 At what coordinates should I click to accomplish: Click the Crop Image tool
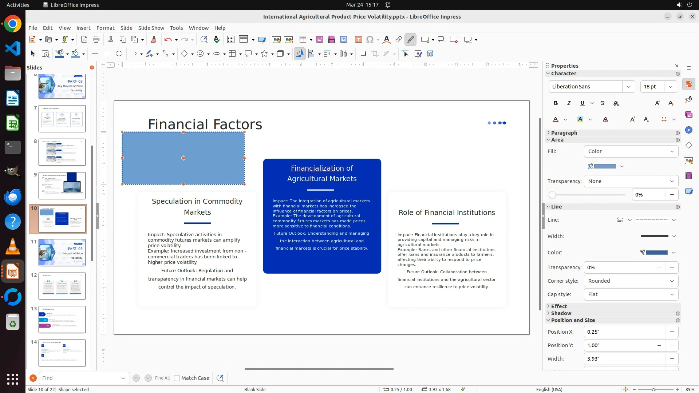tap(375, 54)
